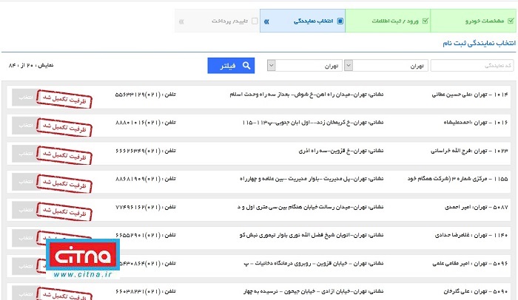
Task: Click the grey double-chevron beside تایید/پرداخت step
Action: 181,21
